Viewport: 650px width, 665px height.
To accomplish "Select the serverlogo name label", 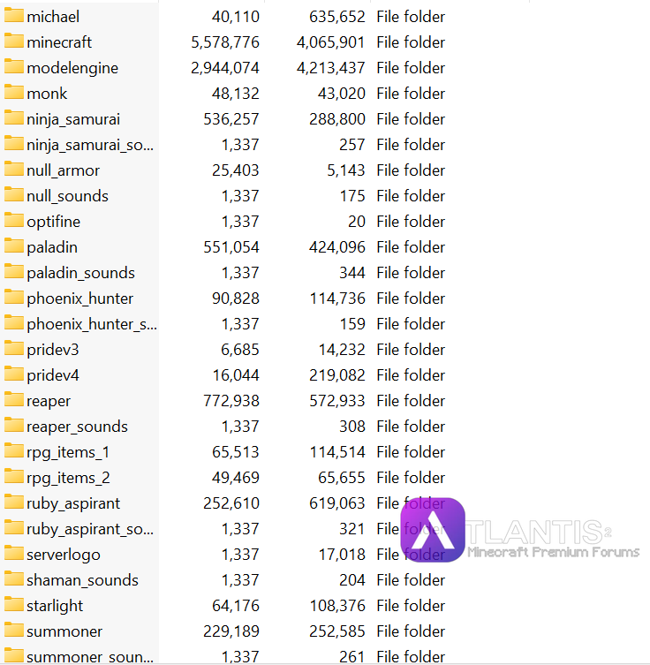I will pyautogui.click(x=64, y=555).
